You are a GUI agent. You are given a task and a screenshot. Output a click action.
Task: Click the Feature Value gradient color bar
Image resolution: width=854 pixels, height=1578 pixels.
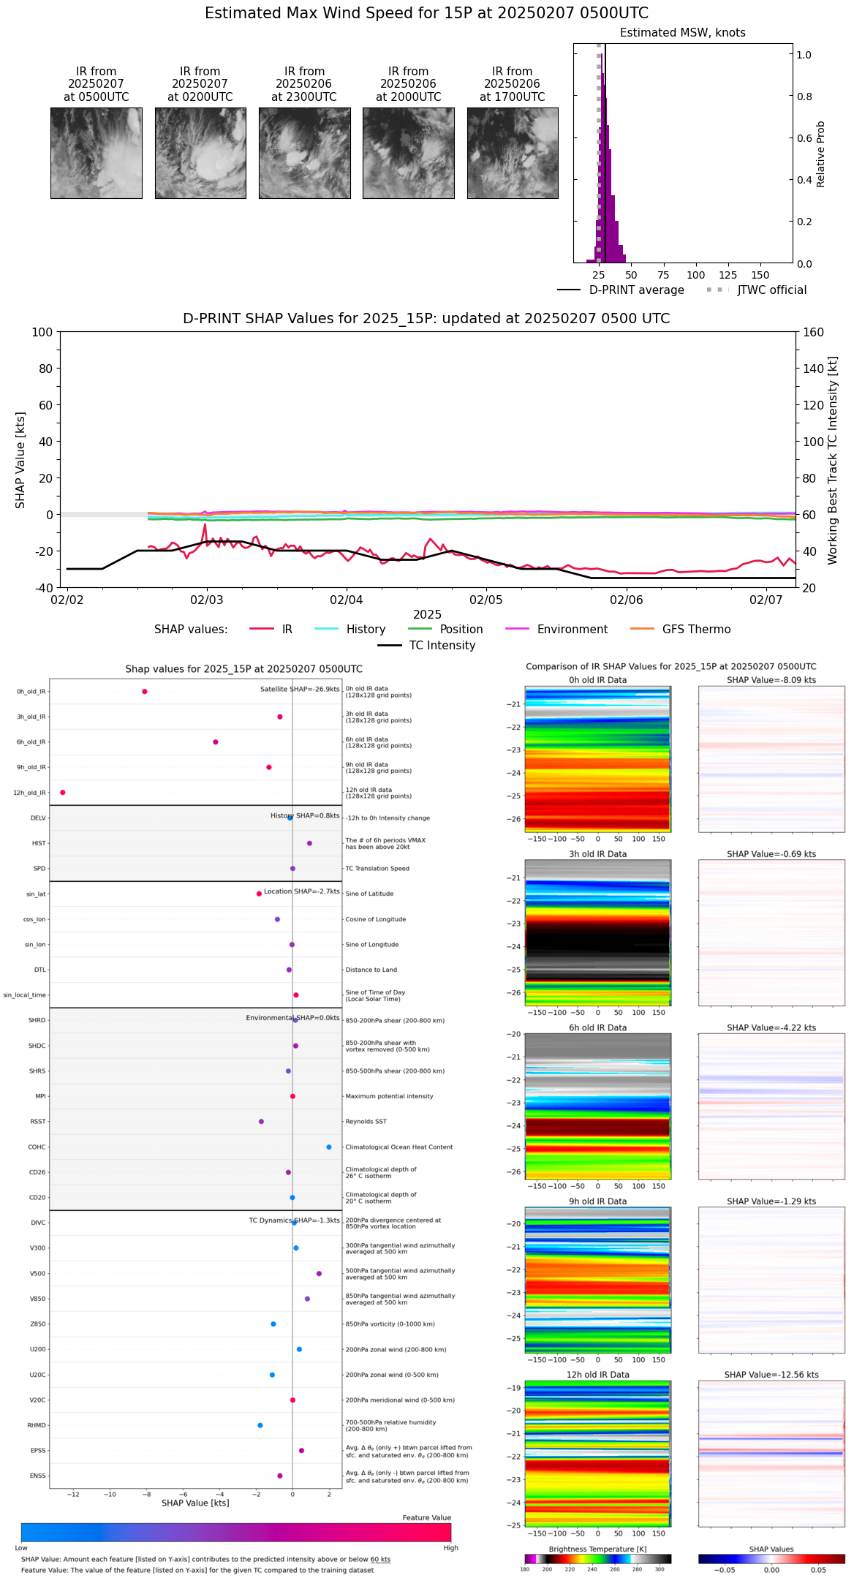(235, 1532)
